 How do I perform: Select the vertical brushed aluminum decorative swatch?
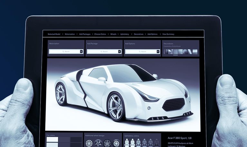coord(166,52)
